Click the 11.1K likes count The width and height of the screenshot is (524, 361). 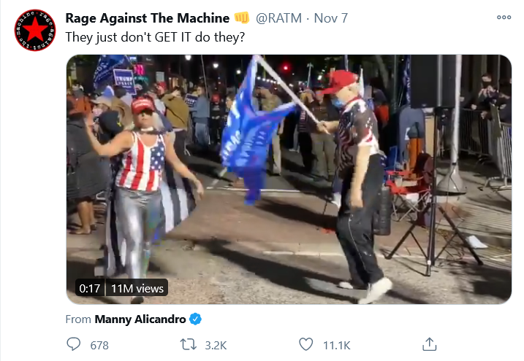tap(336, 346)
